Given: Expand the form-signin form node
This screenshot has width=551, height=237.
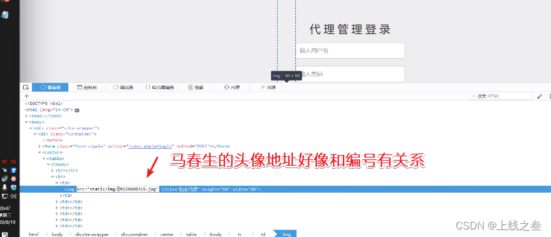Looking at the screenshot, I should pyautogui.click(x=39, y=146).
